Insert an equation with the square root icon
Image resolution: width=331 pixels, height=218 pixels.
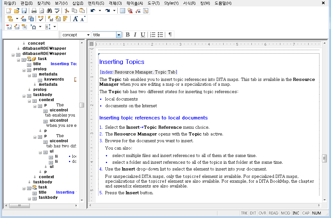coord(138,11)
